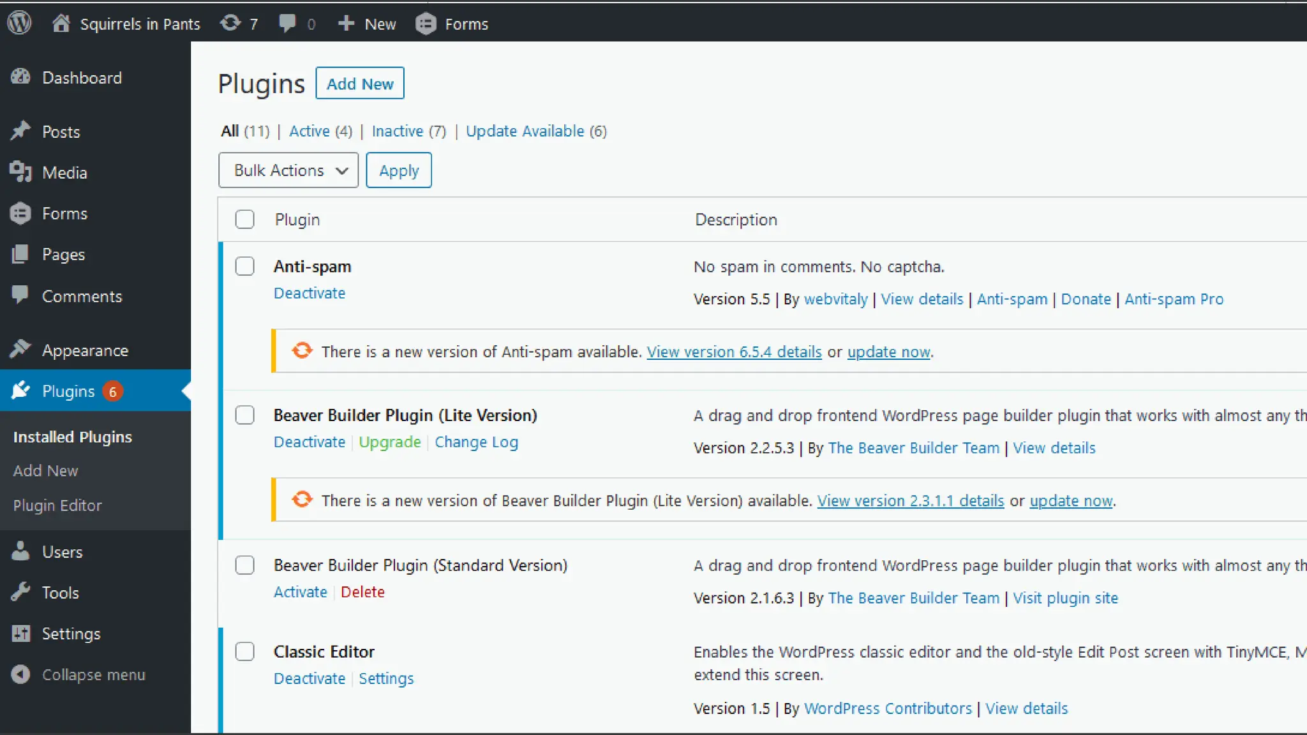
Task: Open the Tools wrench icon
Action: coord(20,592)
